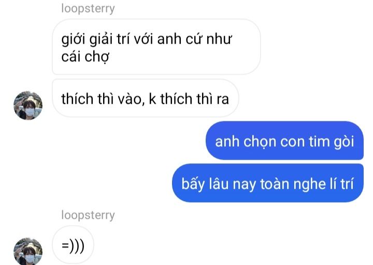This screenshot has height=265, width=373.
Task: Select the "thích thì vào, k thích thì ra" bubble
Action: tap(146, 99)
